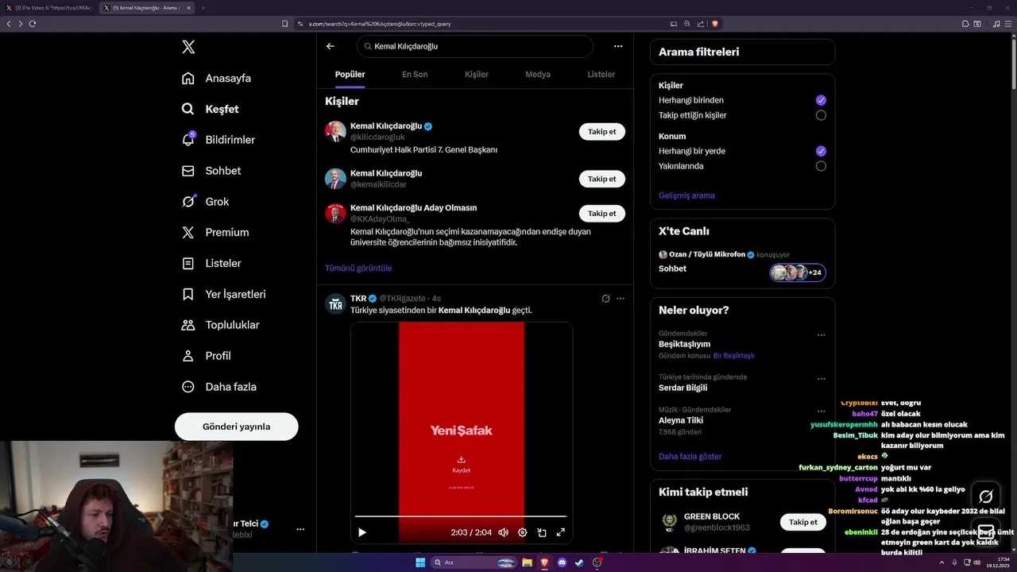Follow @KKAdayOlma_ with Takip et
The height and width of the screenshot is (572, 1017).
click(602, 214)
